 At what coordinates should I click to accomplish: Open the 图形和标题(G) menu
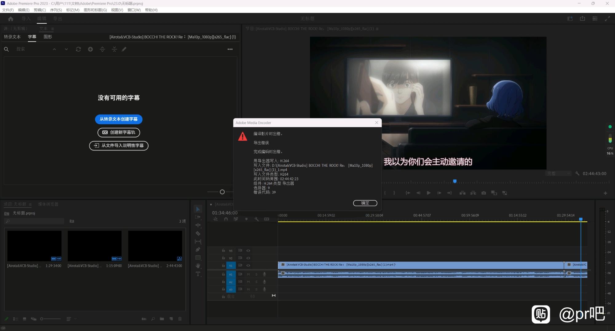point(95,10)
